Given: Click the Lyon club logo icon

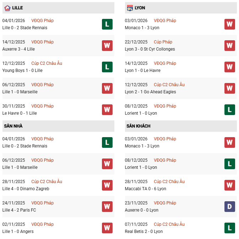Looking at the screenshot, I should point(130,8).
